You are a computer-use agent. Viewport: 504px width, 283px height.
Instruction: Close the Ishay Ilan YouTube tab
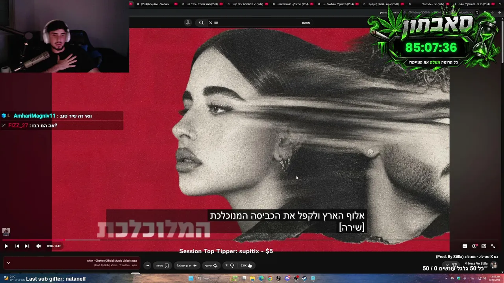coord(138,4)
